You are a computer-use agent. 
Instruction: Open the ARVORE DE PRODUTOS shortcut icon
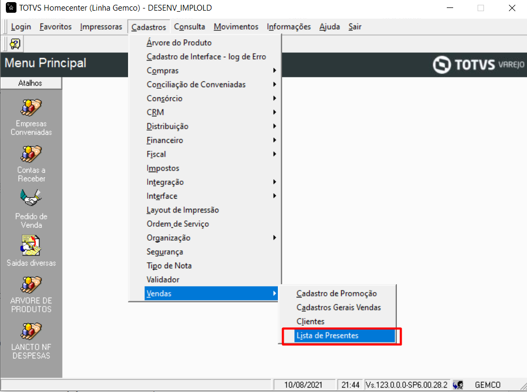pos(31,285)
